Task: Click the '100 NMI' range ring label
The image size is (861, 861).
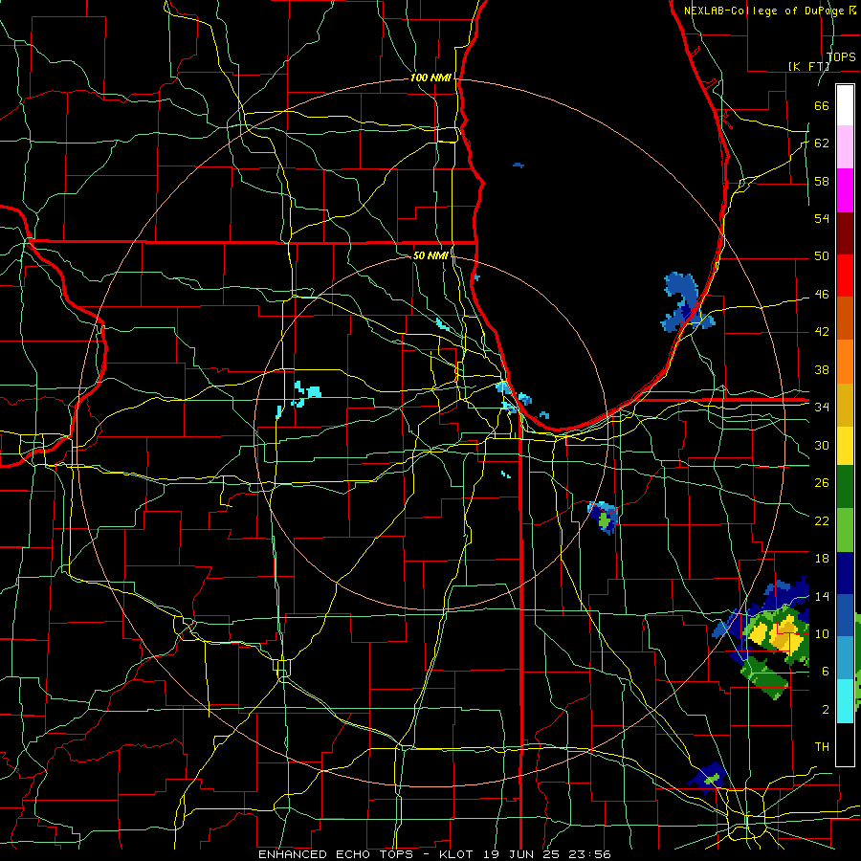Action: point(430,78)
